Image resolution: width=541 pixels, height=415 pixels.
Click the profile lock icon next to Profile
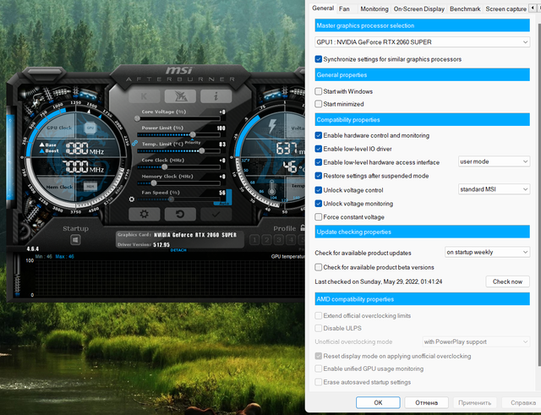[x=303, y=227]
